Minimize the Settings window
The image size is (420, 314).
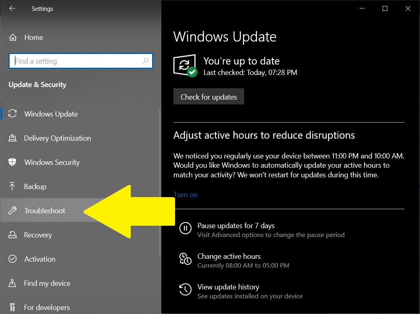click(362, 8)
